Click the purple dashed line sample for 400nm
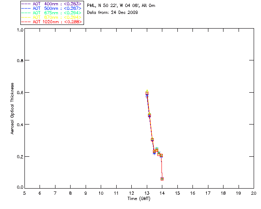This screenshot has width=261, height=209. (26, 4)
